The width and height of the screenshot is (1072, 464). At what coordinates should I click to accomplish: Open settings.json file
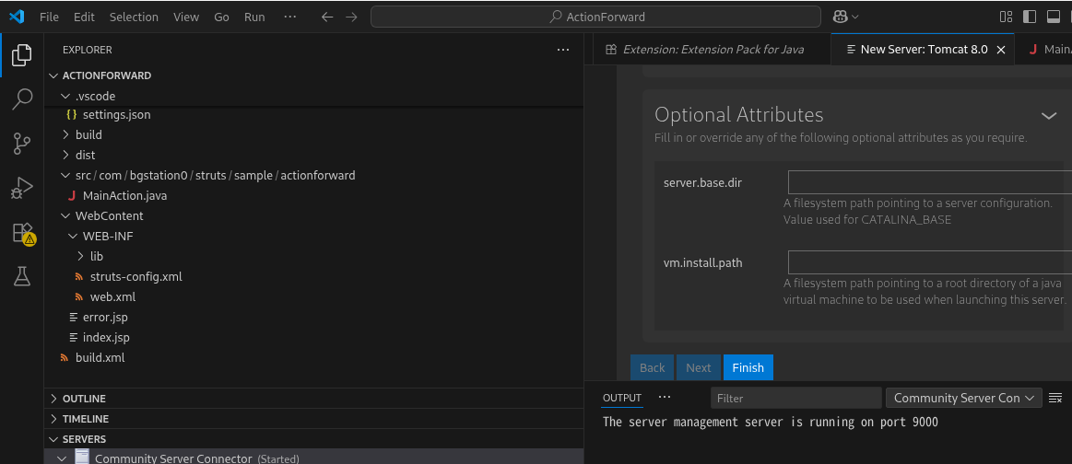point(116,115)
